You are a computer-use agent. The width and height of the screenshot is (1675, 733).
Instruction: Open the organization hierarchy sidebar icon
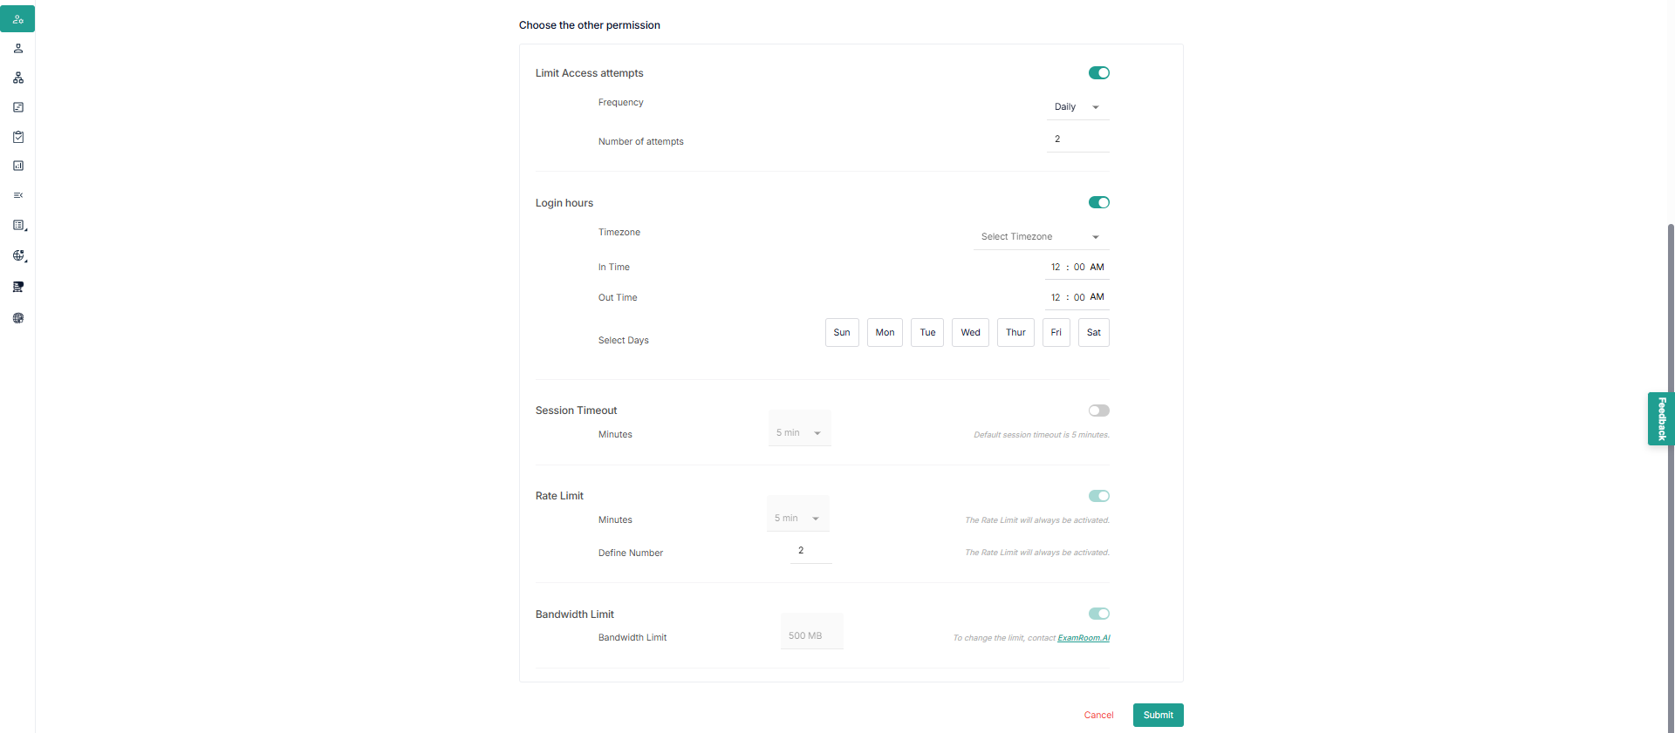coord(17,78)
